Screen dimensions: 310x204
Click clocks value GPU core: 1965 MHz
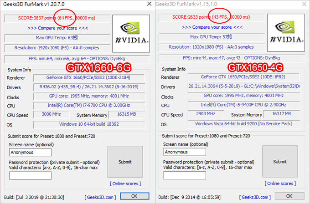89,97
